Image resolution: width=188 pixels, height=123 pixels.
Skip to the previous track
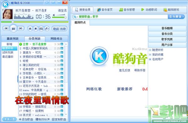[6, 28]
